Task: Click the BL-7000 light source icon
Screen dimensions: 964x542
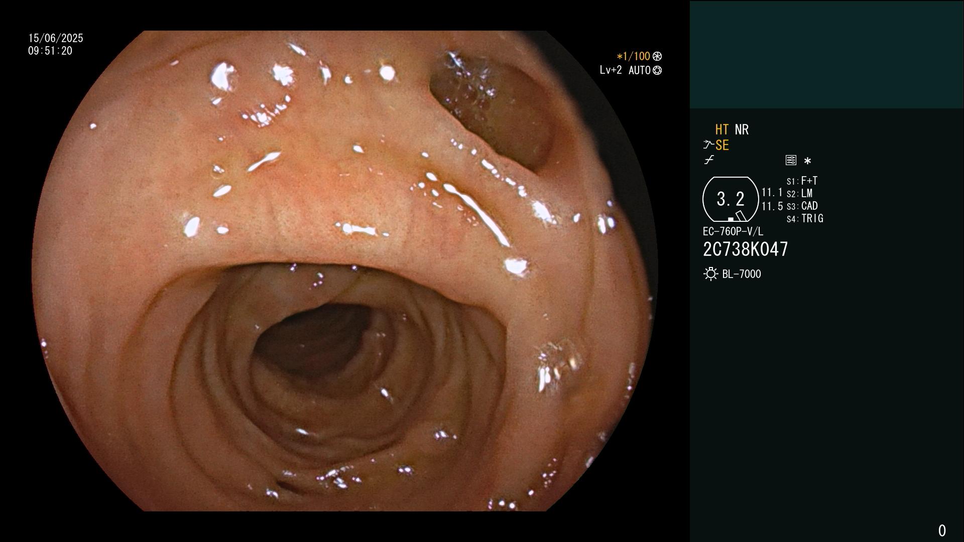Action: 710,274
